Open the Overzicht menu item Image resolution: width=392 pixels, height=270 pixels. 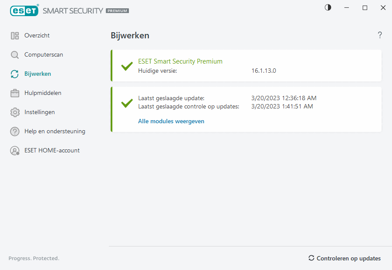coord(37,36)
